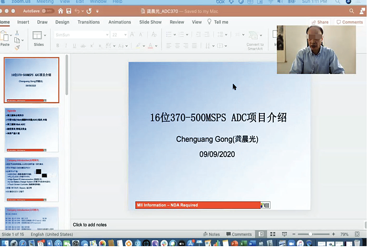Screen dimensions: 367x247
Task: Click the Increase Font Size icon
Action: [x=132, y=35]
